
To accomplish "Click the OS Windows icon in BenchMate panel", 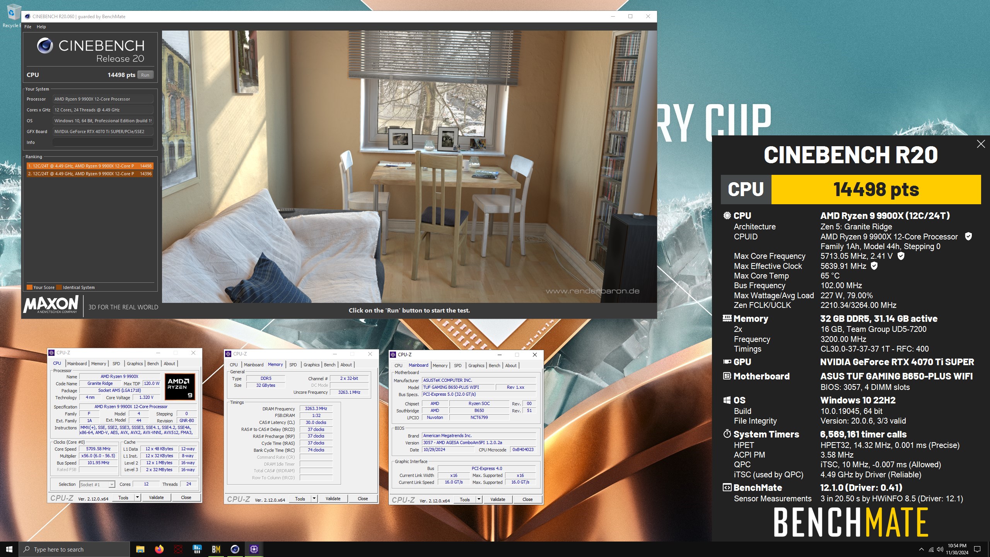I will point(727,400).
